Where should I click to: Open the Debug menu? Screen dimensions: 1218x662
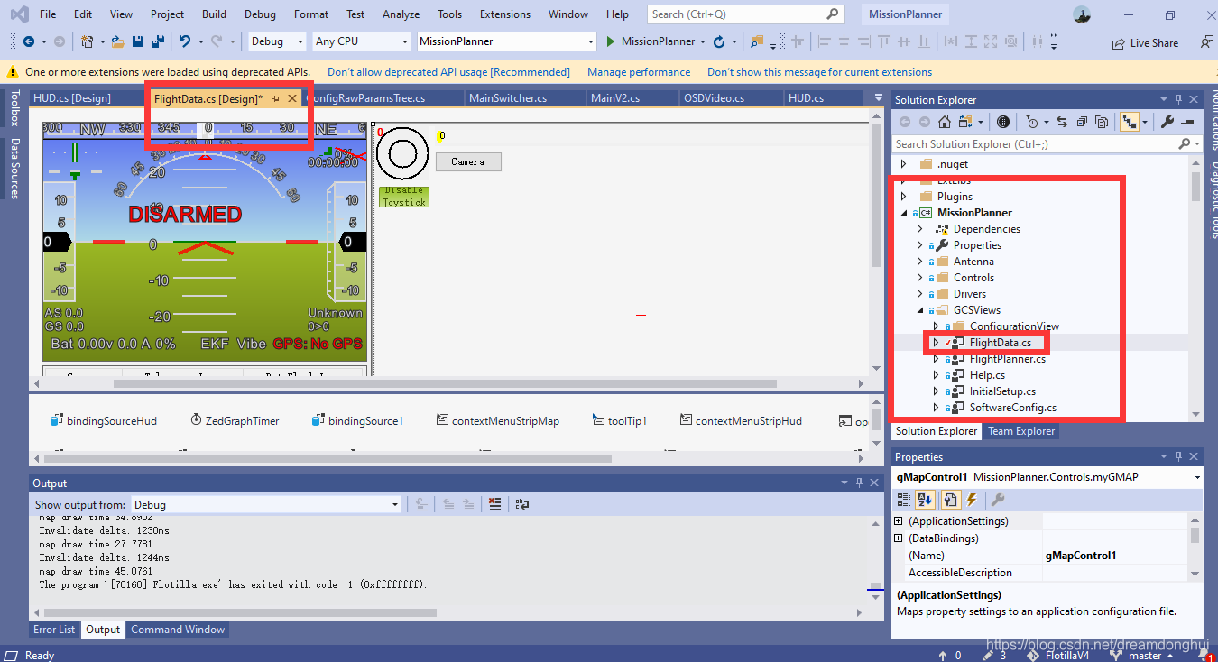[260, 14]
